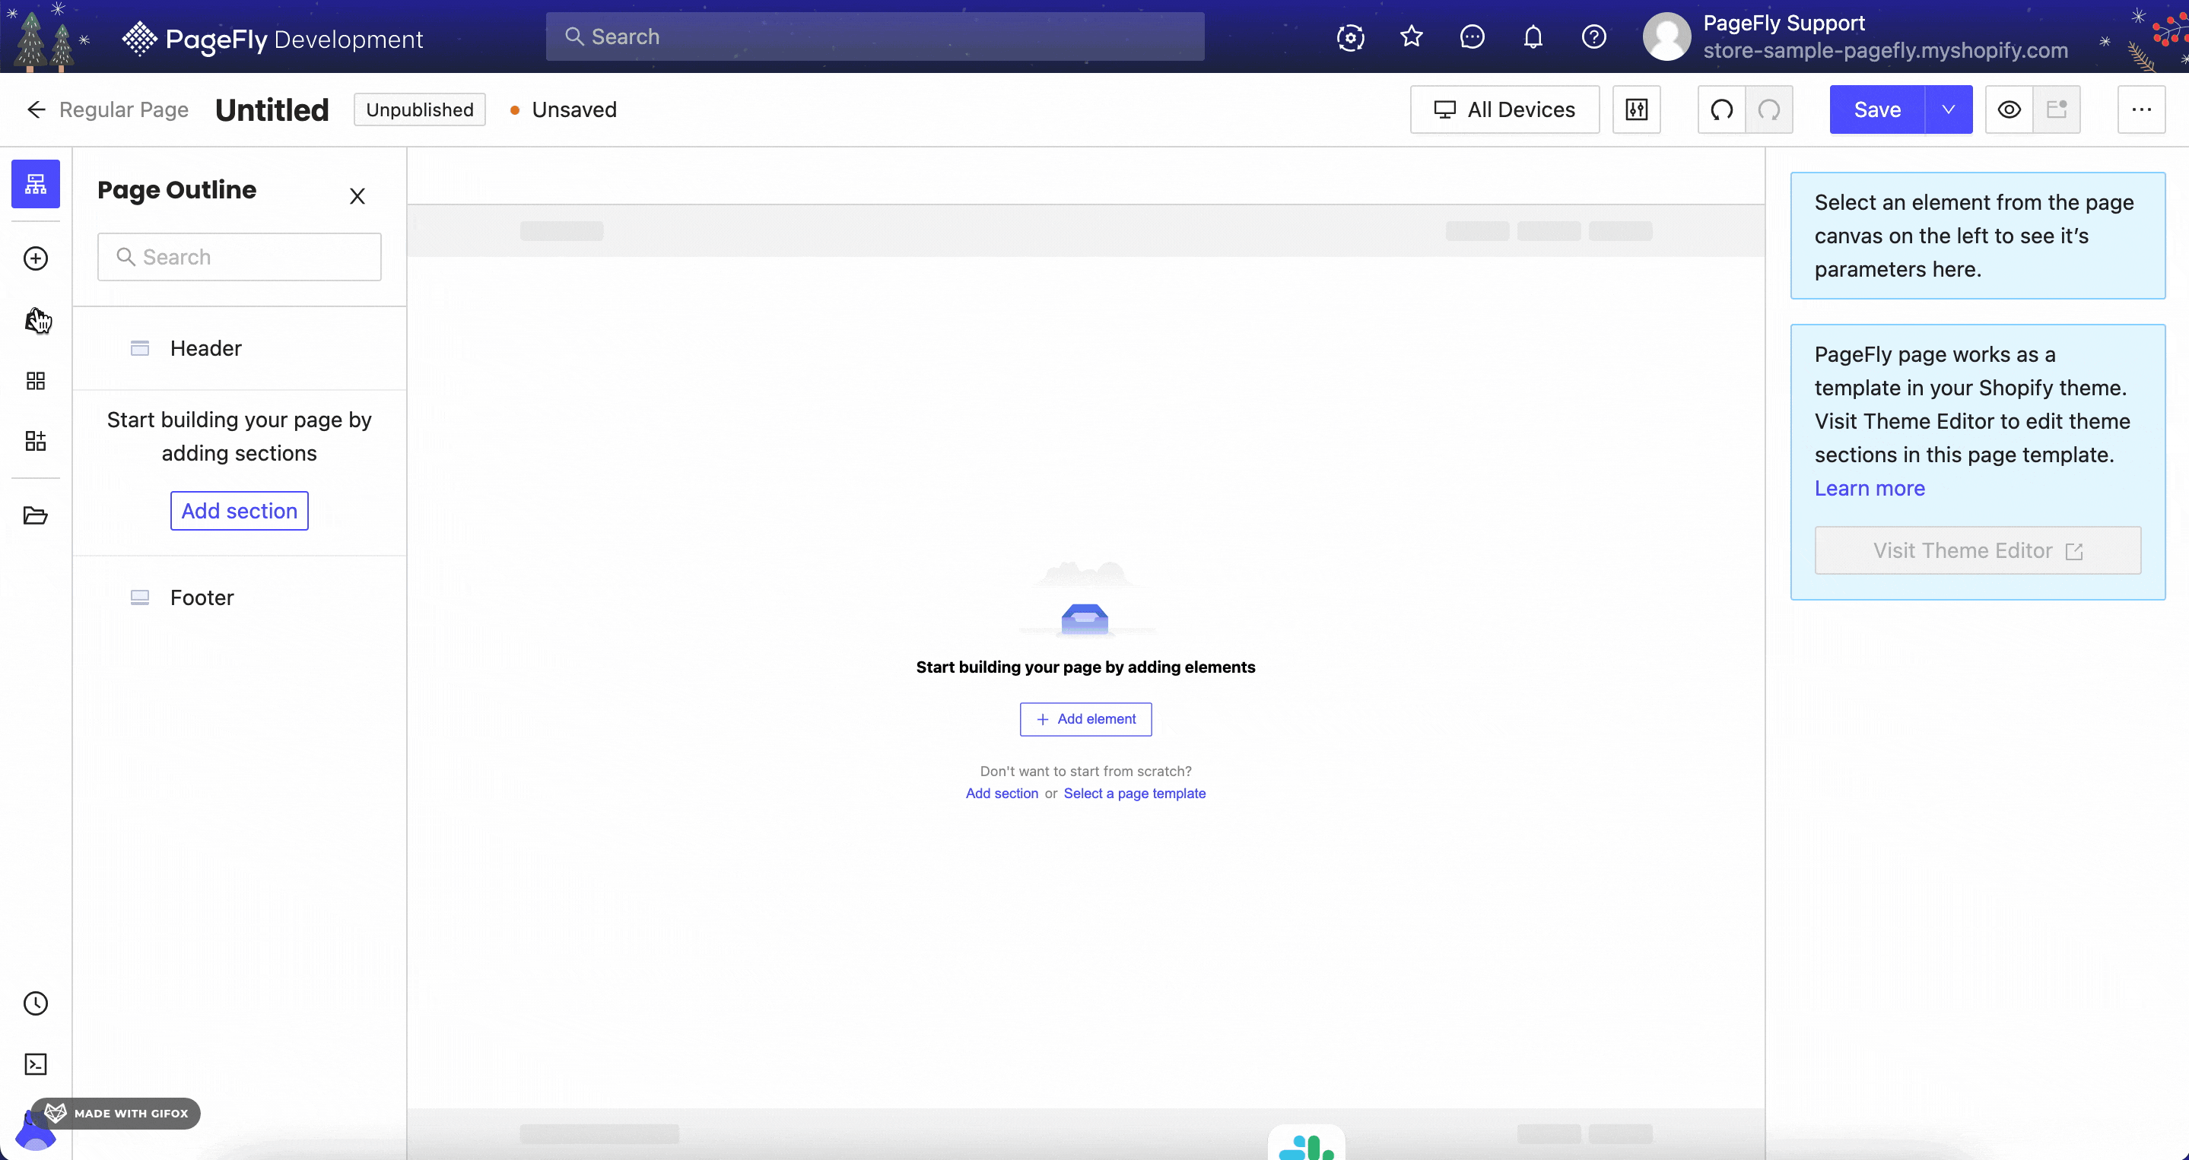
Task: Open the three-dot more options menu
Action: tap(2141, 109)
